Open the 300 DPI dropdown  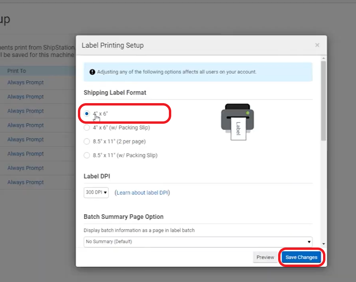pyautogui.click(x=96, y=192)
